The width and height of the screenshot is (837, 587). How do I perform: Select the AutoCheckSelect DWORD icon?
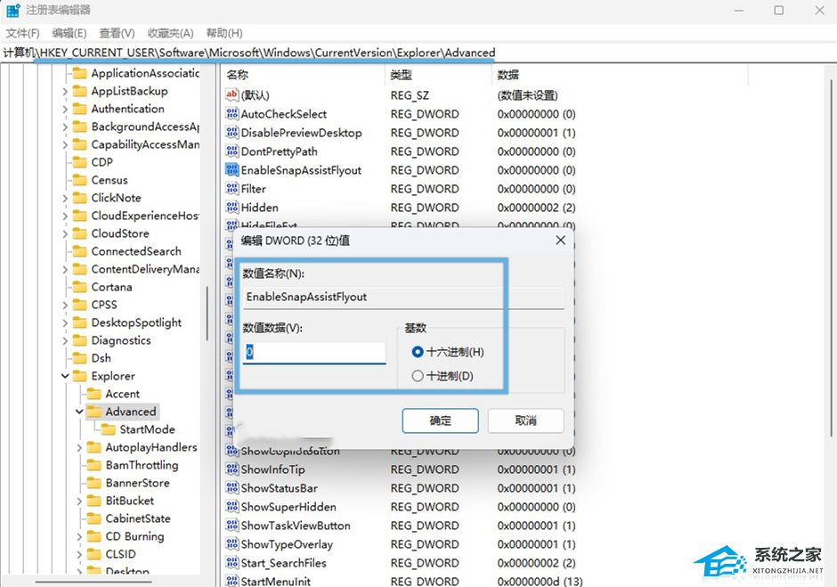point(232,114)
